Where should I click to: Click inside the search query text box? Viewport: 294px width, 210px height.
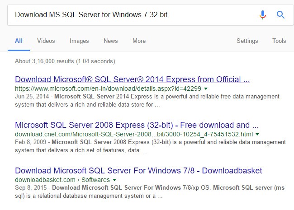(x=131, y=15)
